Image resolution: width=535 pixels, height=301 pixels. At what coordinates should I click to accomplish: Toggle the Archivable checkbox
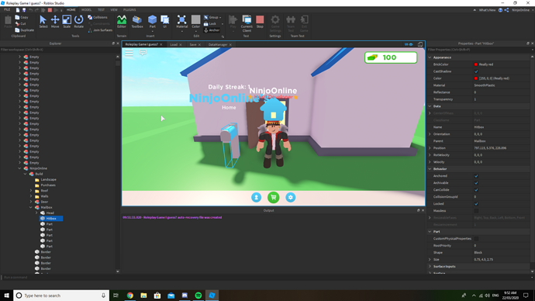point(476,183)
